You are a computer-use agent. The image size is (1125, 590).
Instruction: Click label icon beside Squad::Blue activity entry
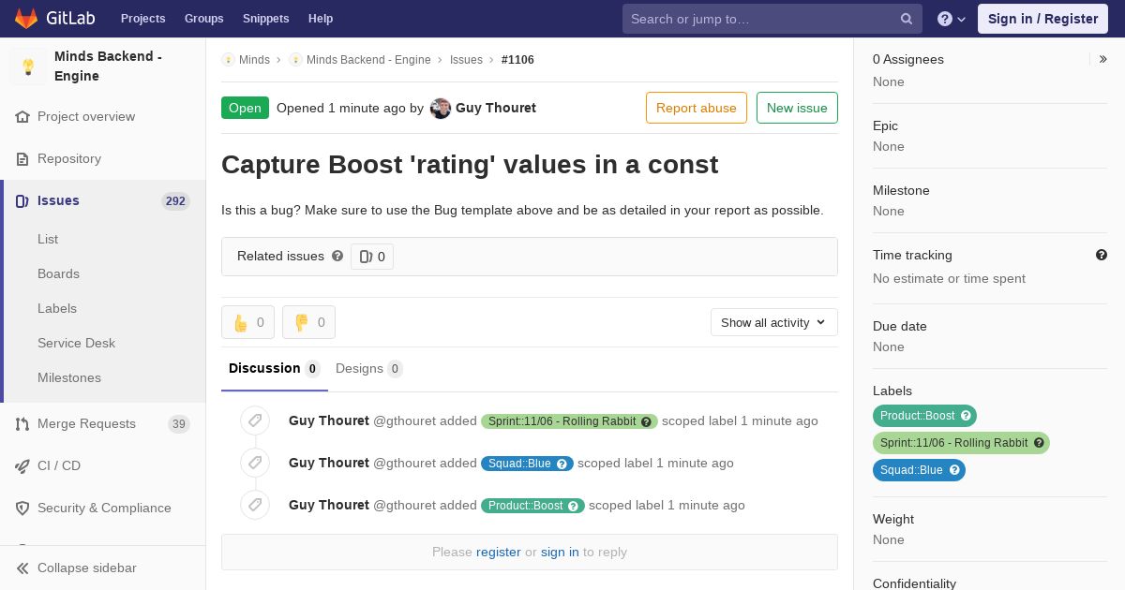[255, 463]
